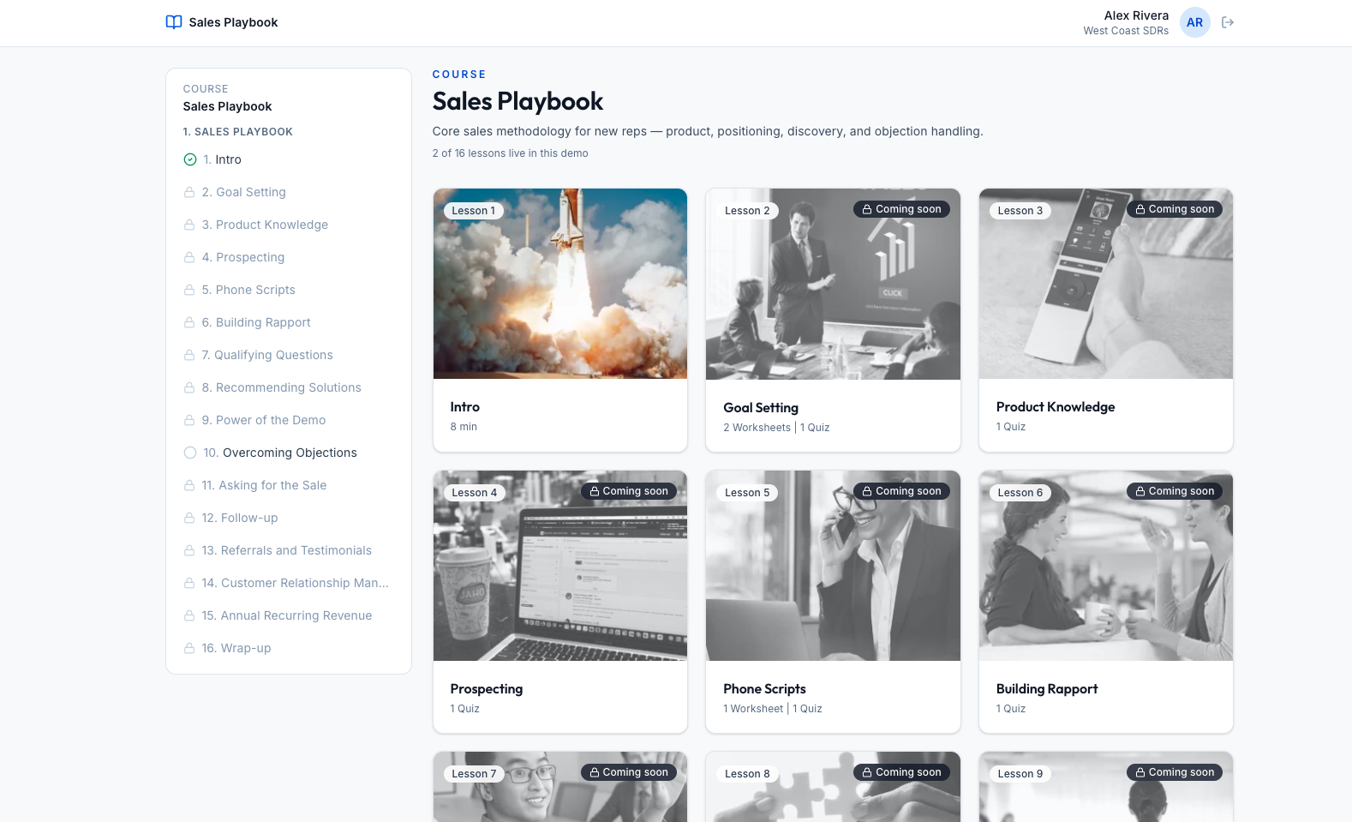Click the Prospecting card title

click(x=487, y=689)
